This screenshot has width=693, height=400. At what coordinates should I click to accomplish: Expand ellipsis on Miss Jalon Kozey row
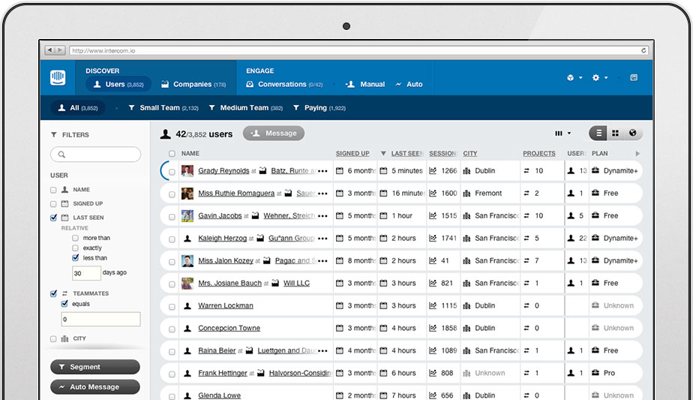[323, 261]
